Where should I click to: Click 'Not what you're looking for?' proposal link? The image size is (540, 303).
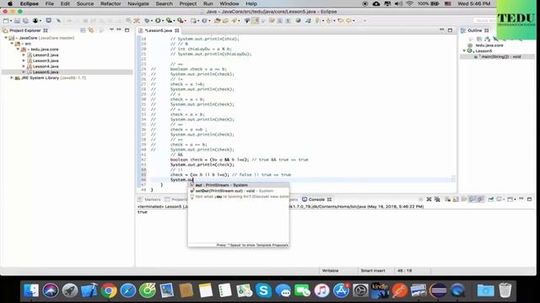tap(238, 197)
